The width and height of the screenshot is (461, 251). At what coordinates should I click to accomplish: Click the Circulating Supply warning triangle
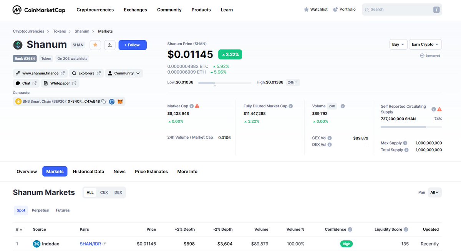(x=439, y=109)
